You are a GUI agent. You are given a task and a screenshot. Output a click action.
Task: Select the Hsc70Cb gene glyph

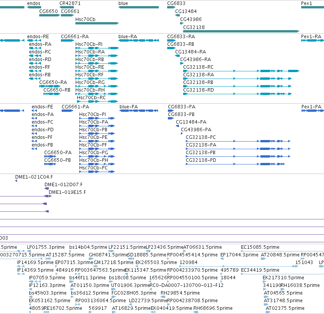(x=97, y=23)
